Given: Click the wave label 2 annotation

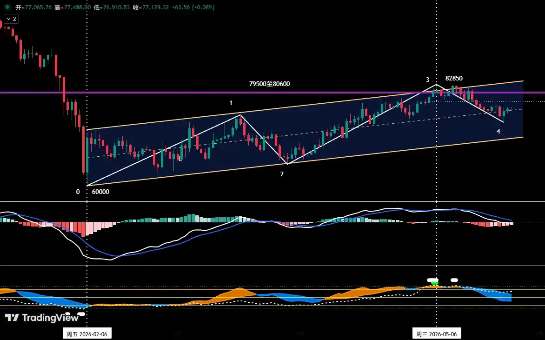Looking at the screenshot, I should pos(282,174).
